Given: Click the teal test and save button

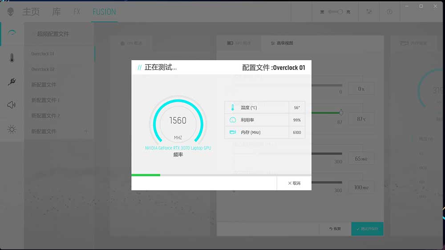Looking at the screenshot, I should pos(367,229).
